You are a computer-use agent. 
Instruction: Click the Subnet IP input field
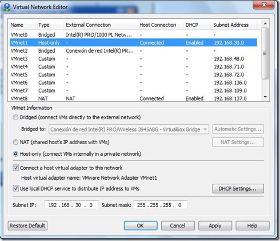pos(71,205)
